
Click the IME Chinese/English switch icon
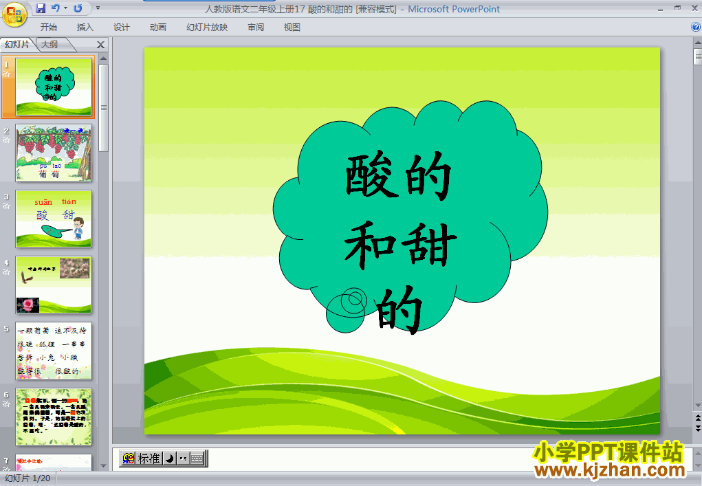click(x=129, y=459)
